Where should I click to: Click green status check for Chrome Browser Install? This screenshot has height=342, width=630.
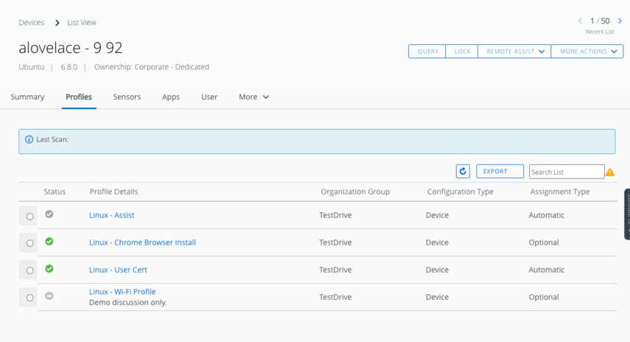pyautogui.click(x=49, y=242)
